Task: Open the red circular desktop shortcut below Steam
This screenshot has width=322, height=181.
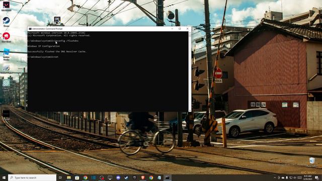Action: (x=6, y=37)
